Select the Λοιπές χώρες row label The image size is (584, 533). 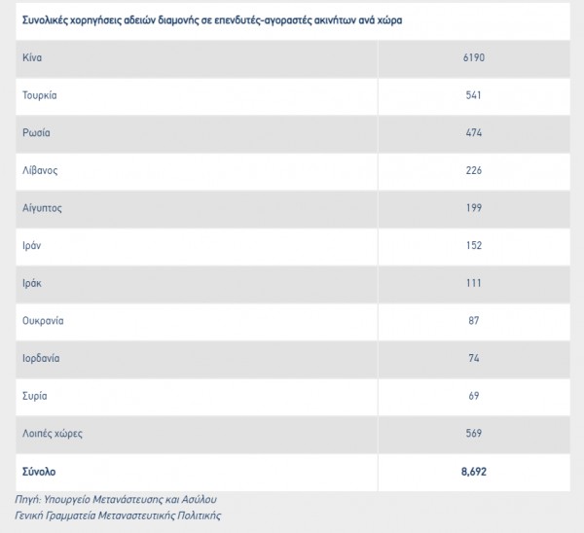[x=50, y=433]
